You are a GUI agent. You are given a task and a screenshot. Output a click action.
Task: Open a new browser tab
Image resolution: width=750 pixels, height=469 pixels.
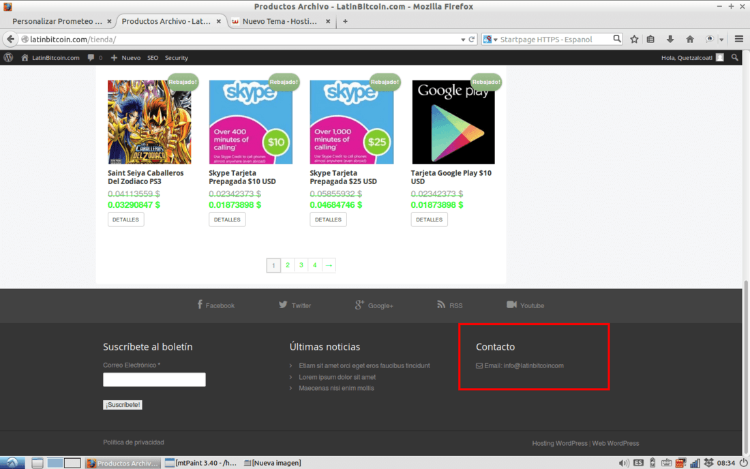click(345, 22)
